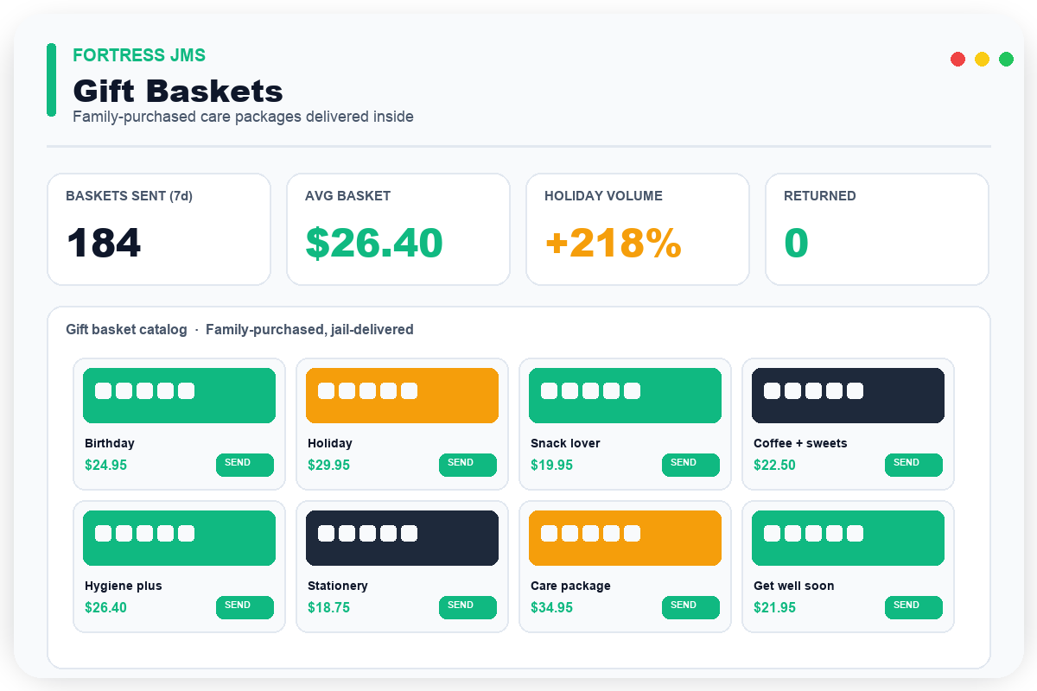Click the yellow window dot

[x=982, y=59]
